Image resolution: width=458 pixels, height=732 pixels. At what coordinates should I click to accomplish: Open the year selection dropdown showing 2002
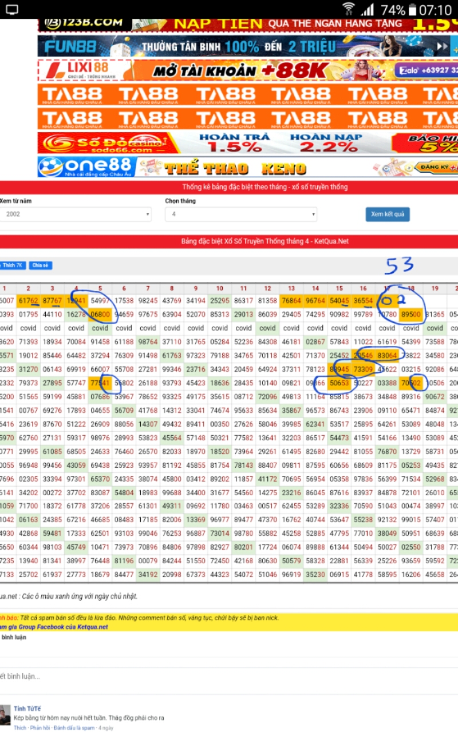[x=76, y=214]
